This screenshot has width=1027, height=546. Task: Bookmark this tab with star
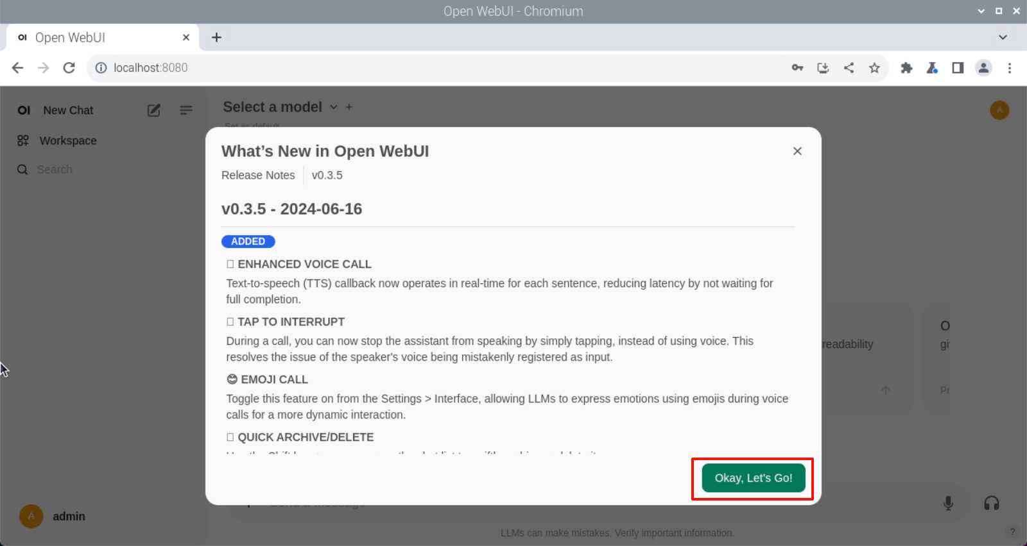point(874,68)
